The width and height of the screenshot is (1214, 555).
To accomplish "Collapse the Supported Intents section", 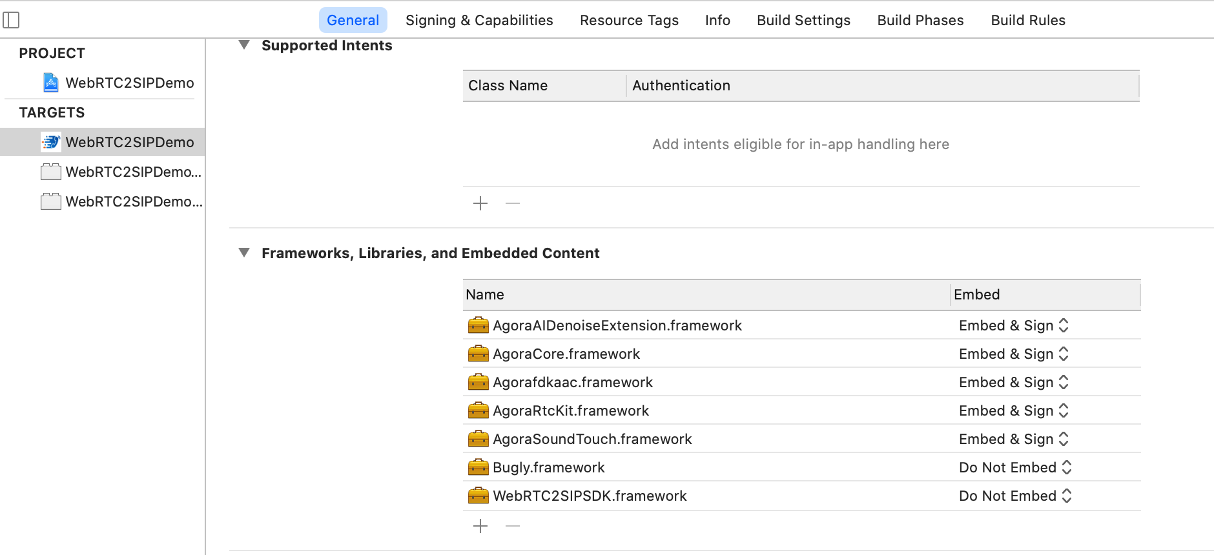I will point(244,45).
